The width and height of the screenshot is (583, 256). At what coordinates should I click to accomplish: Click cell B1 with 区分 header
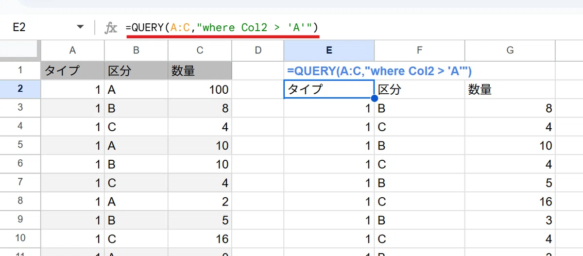[x=136, y=70]
